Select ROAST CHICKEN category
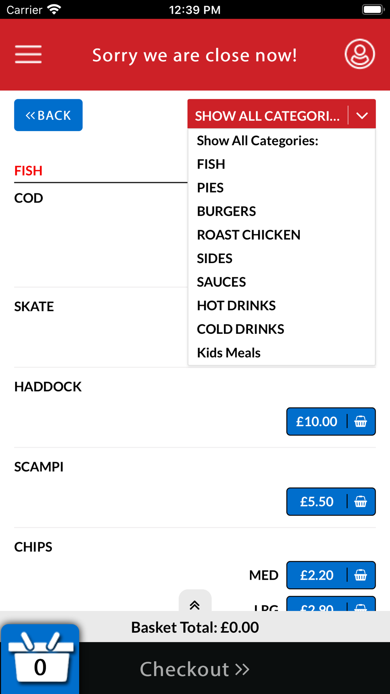This screenshot has height=694, width=390. [248, 235]
